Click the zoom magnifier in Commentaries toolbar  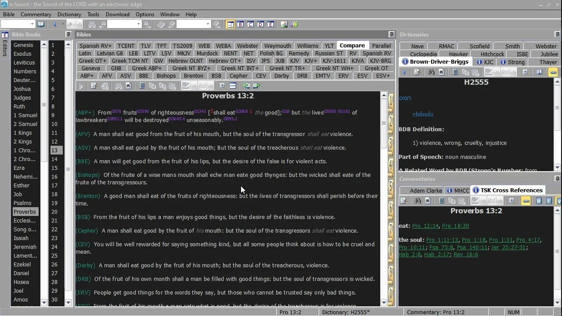(x=512, y=201)
